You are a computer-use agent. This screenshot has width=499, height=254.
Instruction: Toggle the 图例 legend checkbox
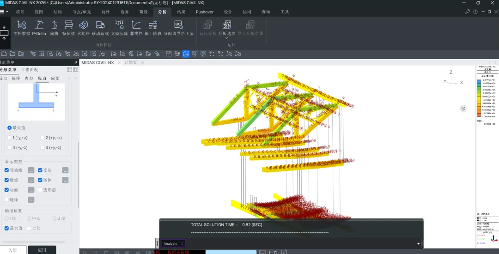point(40,180)
